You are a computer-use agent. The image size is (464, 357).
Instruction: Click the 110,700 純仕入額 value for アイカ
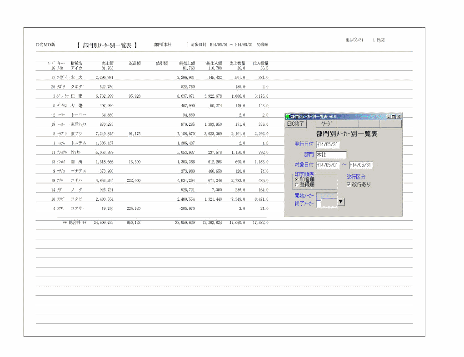[215, 68]
